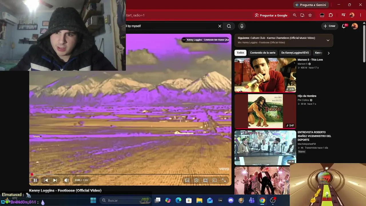Mute the video player volume
366x206 pixels.
tap(66, 180)
